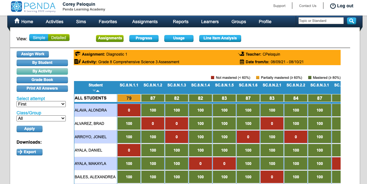Click student ALAVA, ALONDRA
Screen dimensions: 367x184
point(91,110)
